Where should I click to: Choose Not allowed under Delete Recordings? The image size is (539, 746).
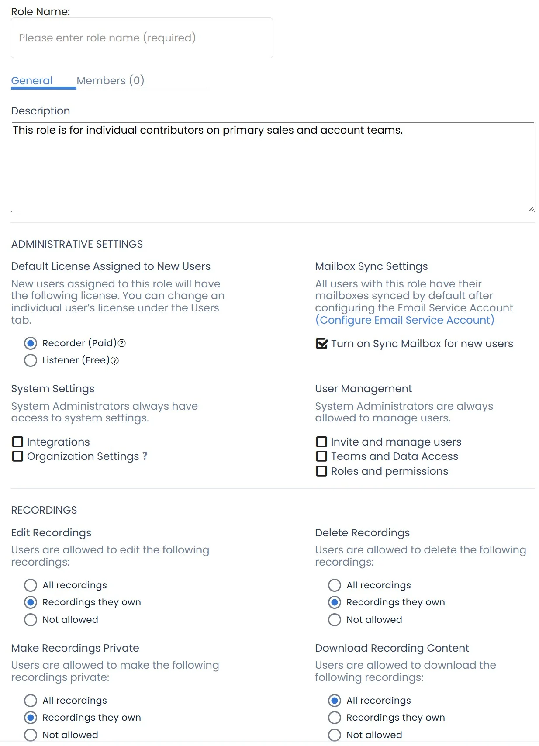tap(335, 620)
